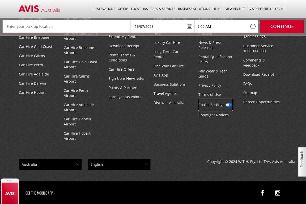Focus the pick-up location input field
306x204 pixels.
point(67,26)
